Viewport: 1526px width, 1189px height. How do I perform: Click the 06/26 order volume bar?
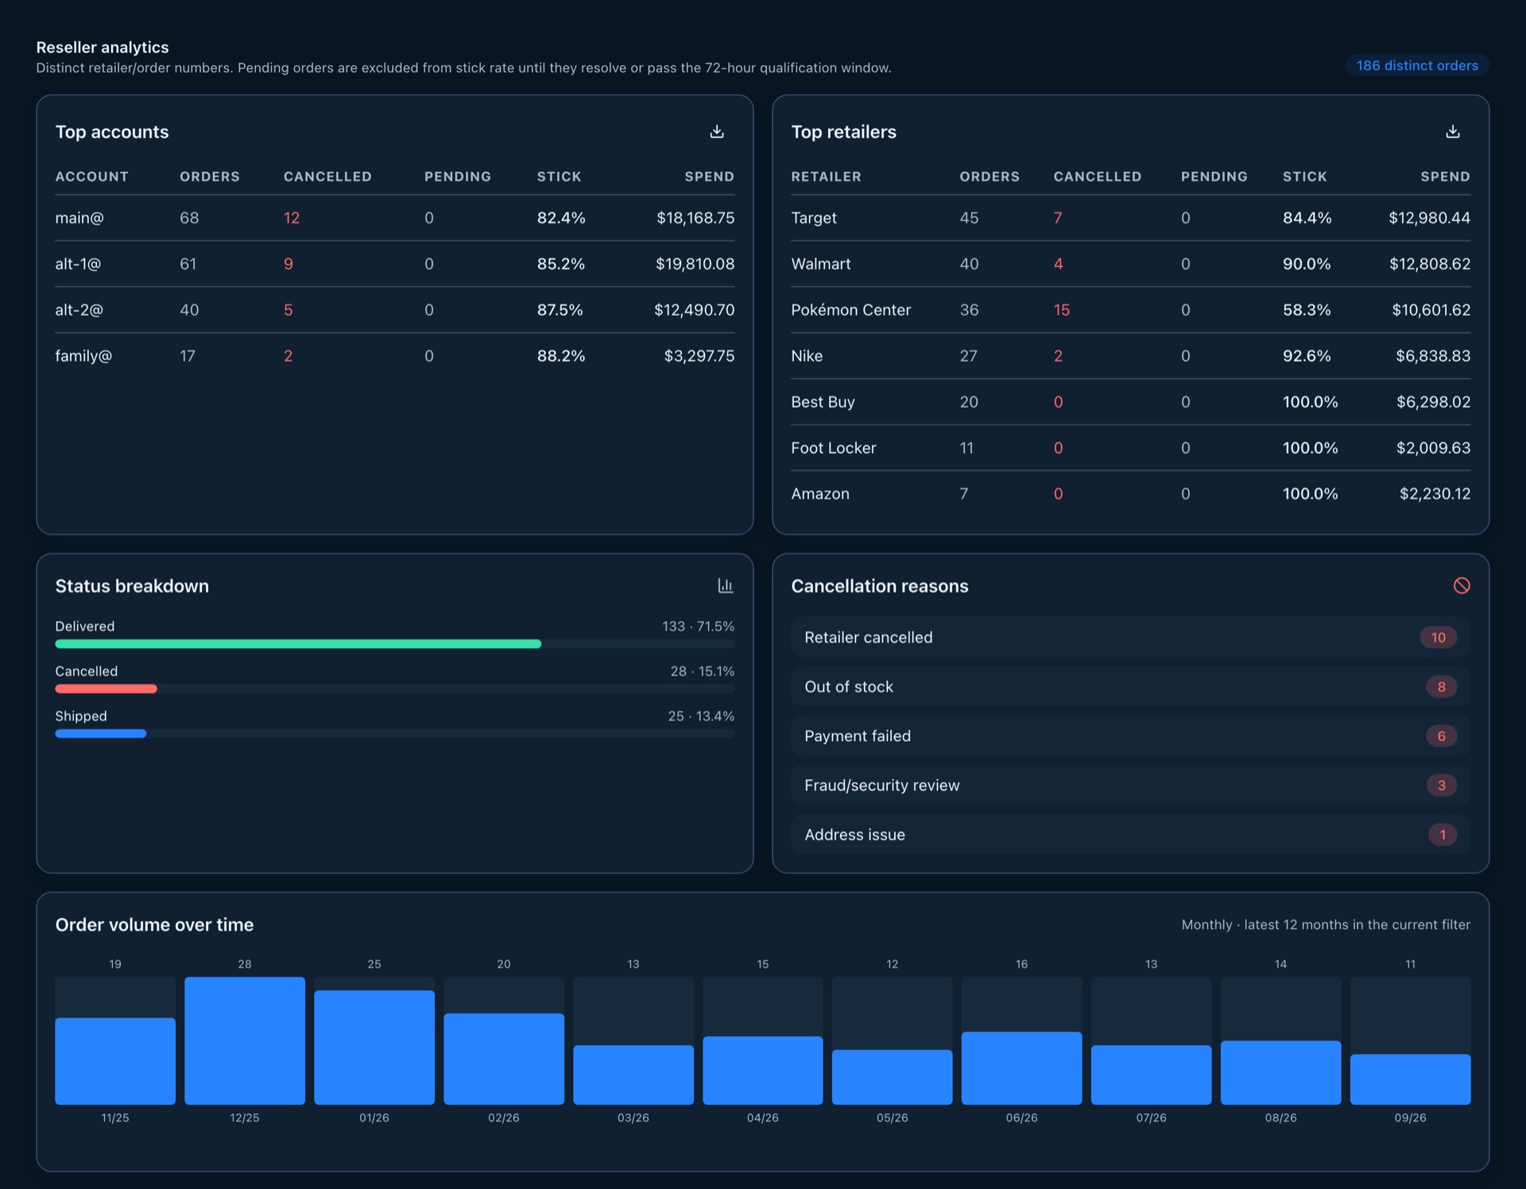[1022, 1068]
